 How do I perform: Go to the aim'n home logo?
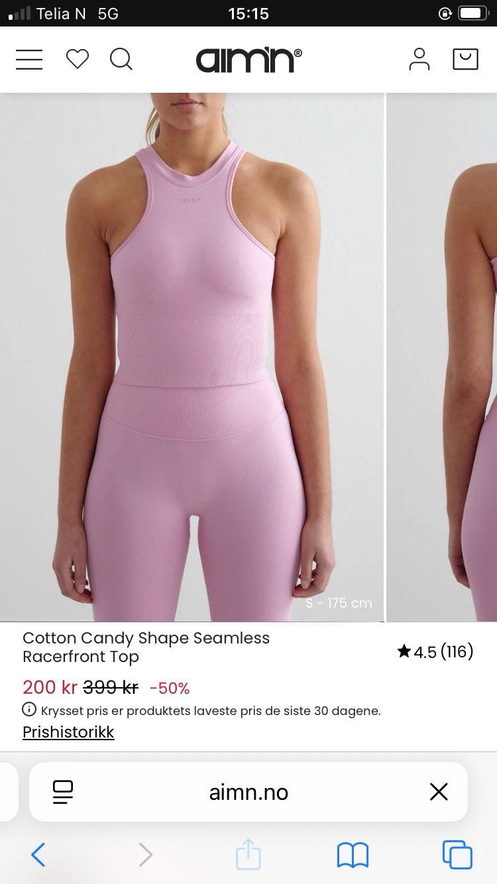(248, 60)
